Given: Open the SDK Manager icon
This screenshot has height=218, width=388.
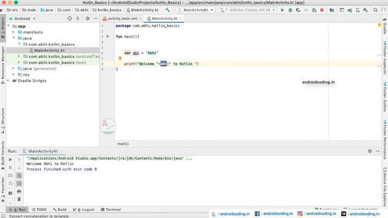Looking at the screenshot, I should [x=366, y=10].
